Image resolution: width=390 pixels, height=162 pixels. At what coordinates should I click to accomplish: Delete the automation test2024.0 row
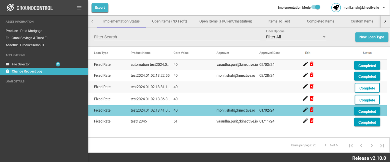tap(312, 64)
